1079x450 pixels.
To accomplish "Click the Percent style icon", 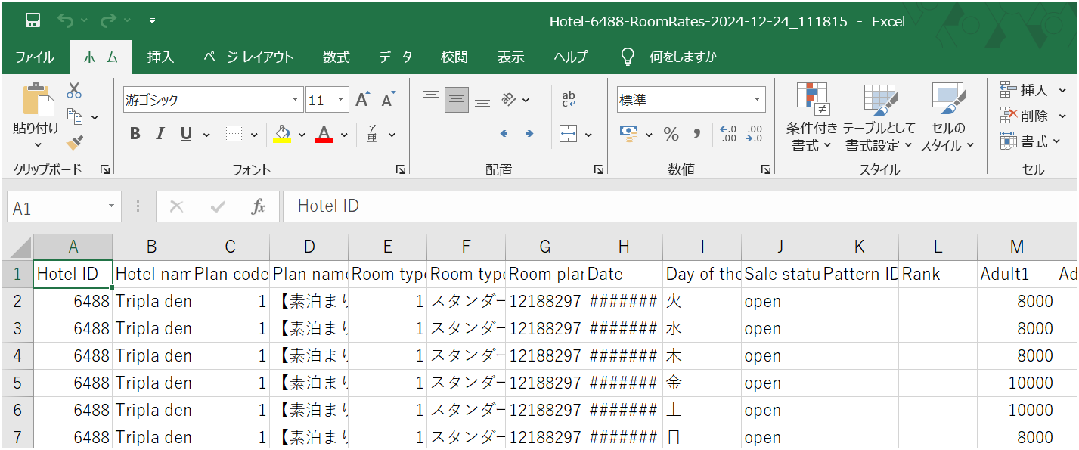I will (671, 134).
